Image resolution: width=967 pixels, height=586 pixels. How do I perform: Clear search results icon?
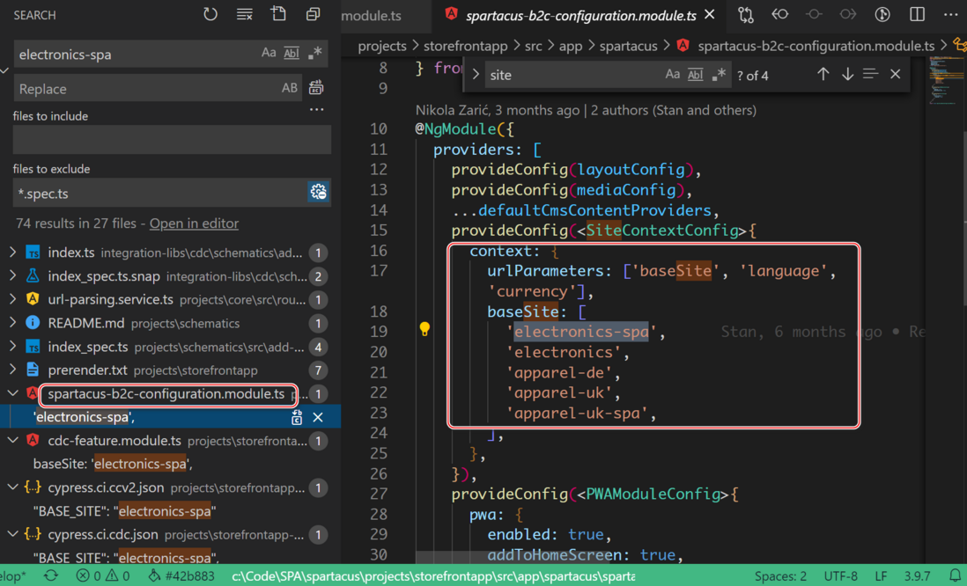pos(245,14)
